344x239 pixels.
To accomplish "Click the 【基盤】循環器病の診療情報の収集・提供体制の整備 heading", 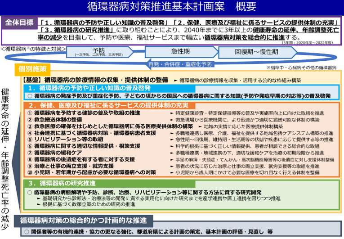I will pyautogui.click(x=95, y=80).
